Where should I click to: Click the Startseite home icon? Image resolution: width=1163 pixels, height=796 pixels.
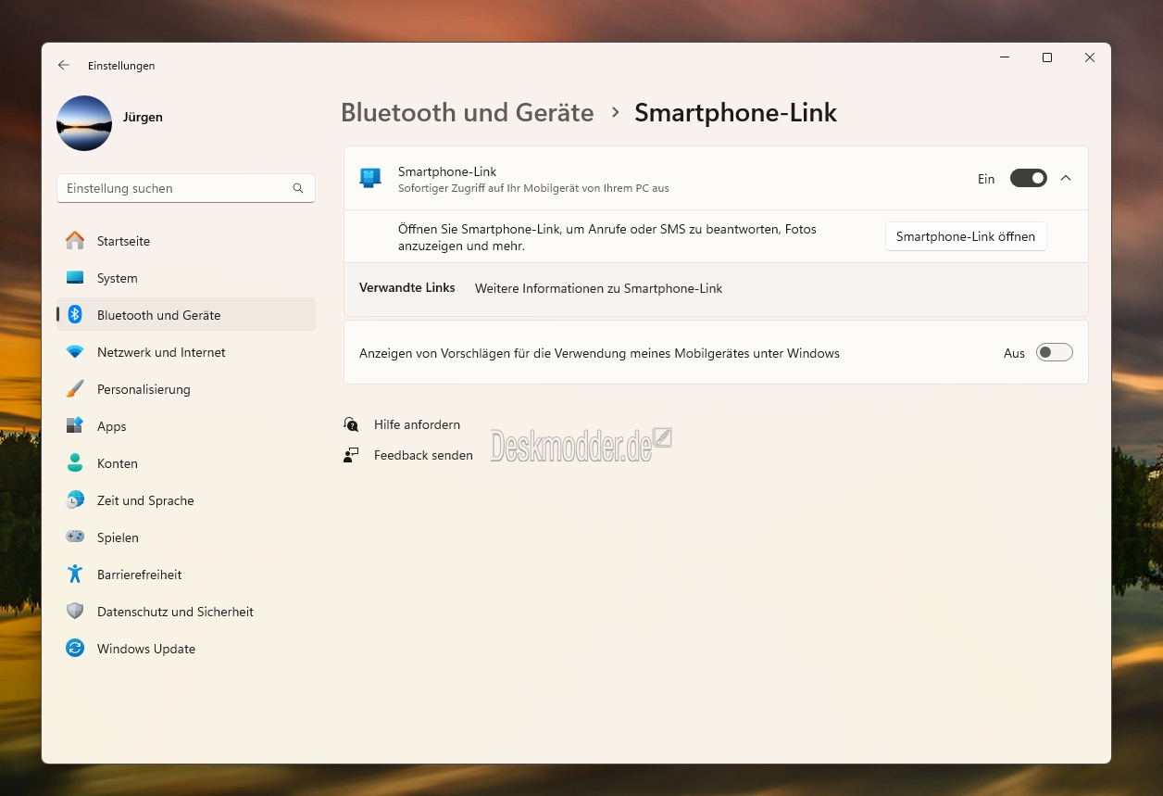pyautogui.click(x=75, y=241)
